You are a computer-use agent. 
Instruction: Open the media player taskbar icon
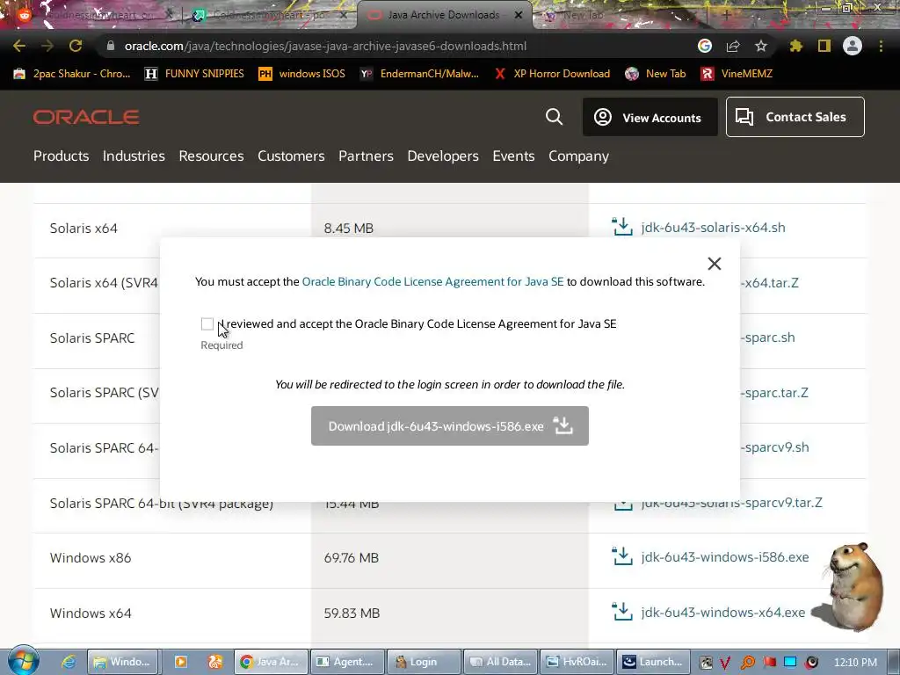[180, 662]
